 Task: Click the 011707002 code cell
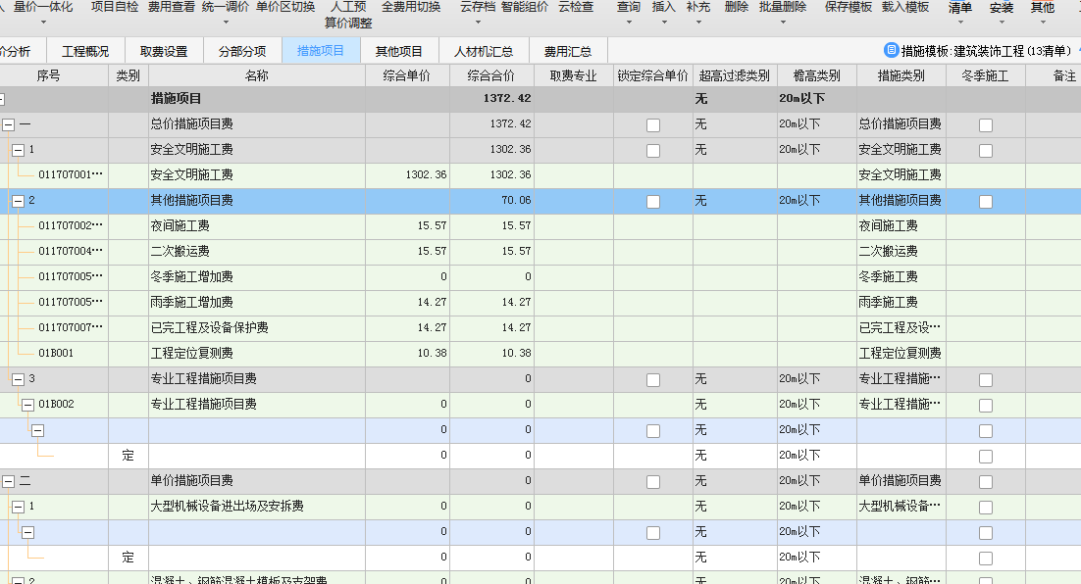tap(71, 226)
